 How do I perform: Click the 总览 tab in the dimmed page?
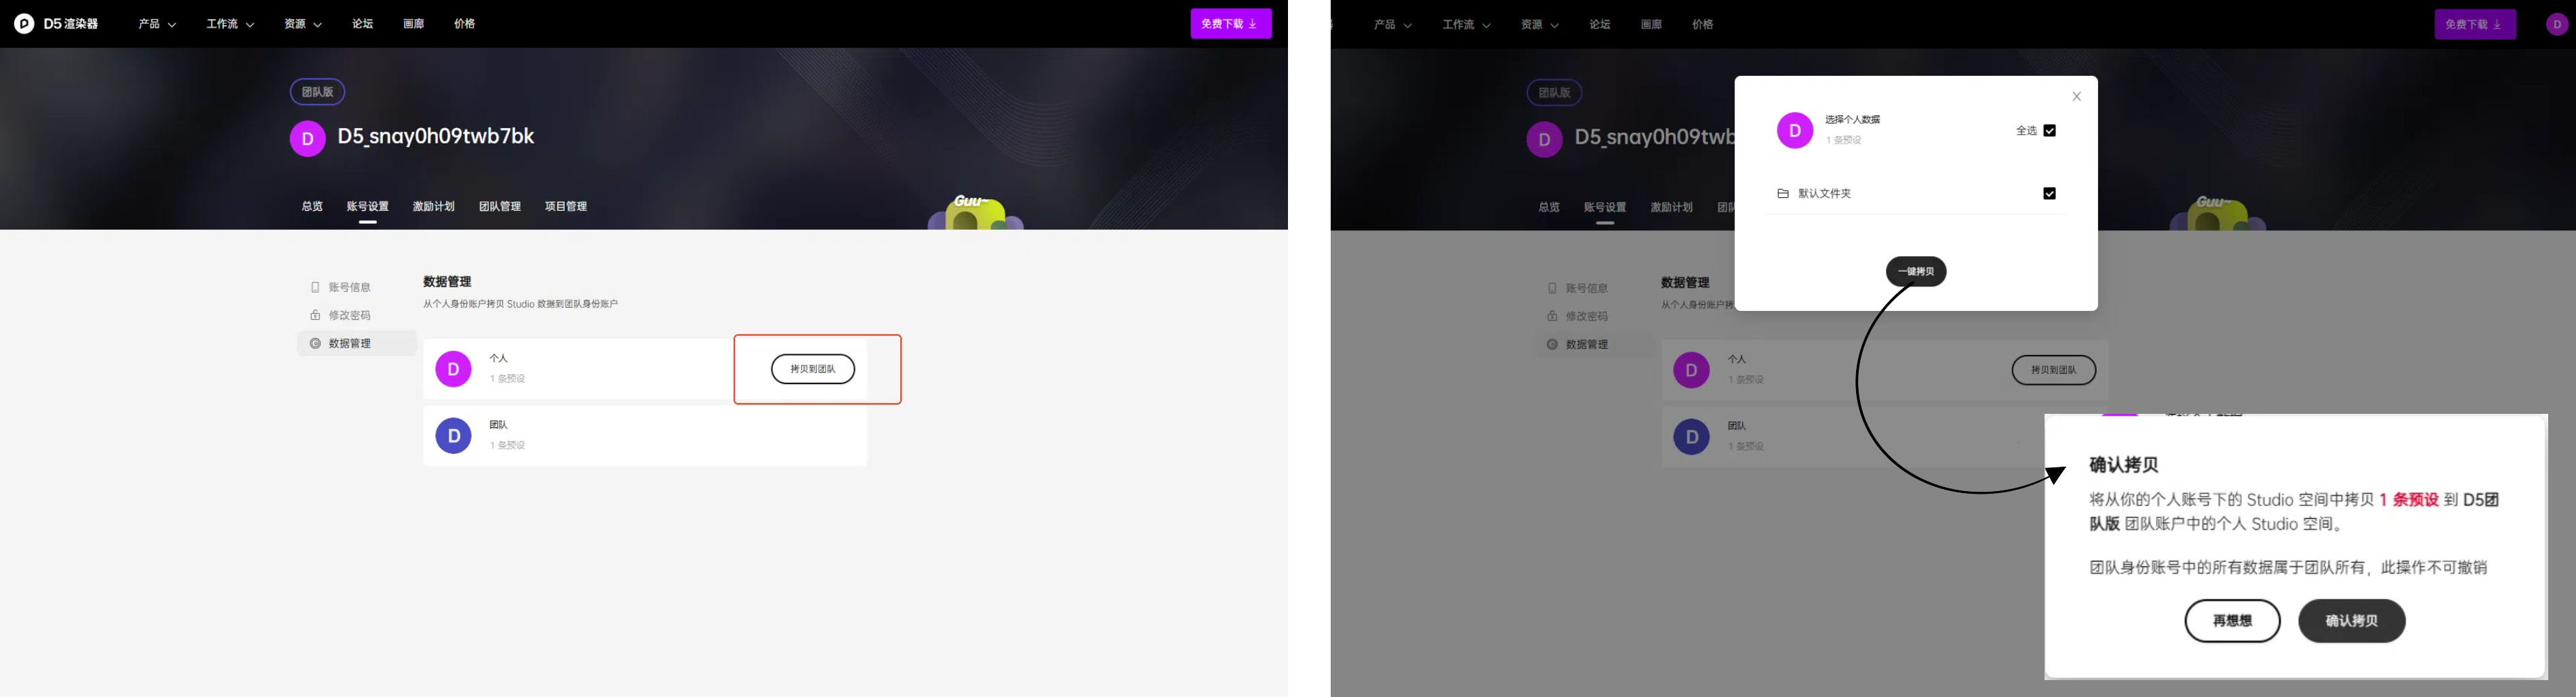pyautogui.click(x=1549, y=208)
